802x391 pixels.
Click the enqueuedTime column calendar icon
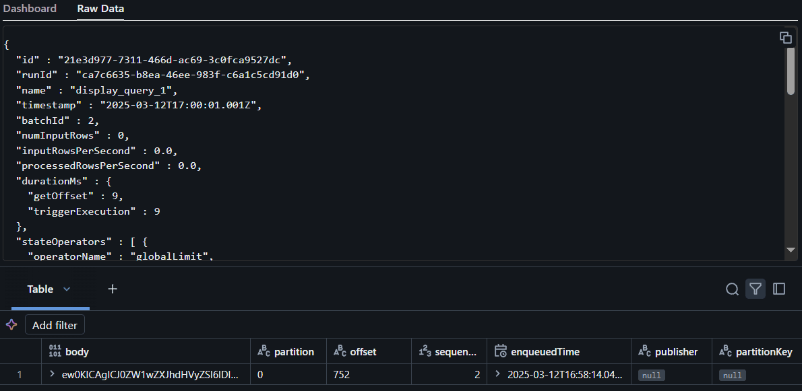click(501, 352)
